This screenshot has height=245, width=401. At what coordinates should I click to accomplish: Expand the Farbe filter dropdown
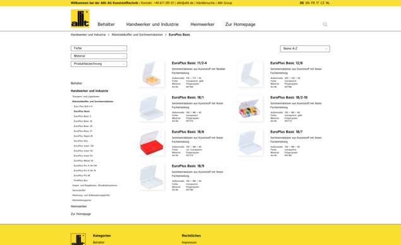point(99,48)
